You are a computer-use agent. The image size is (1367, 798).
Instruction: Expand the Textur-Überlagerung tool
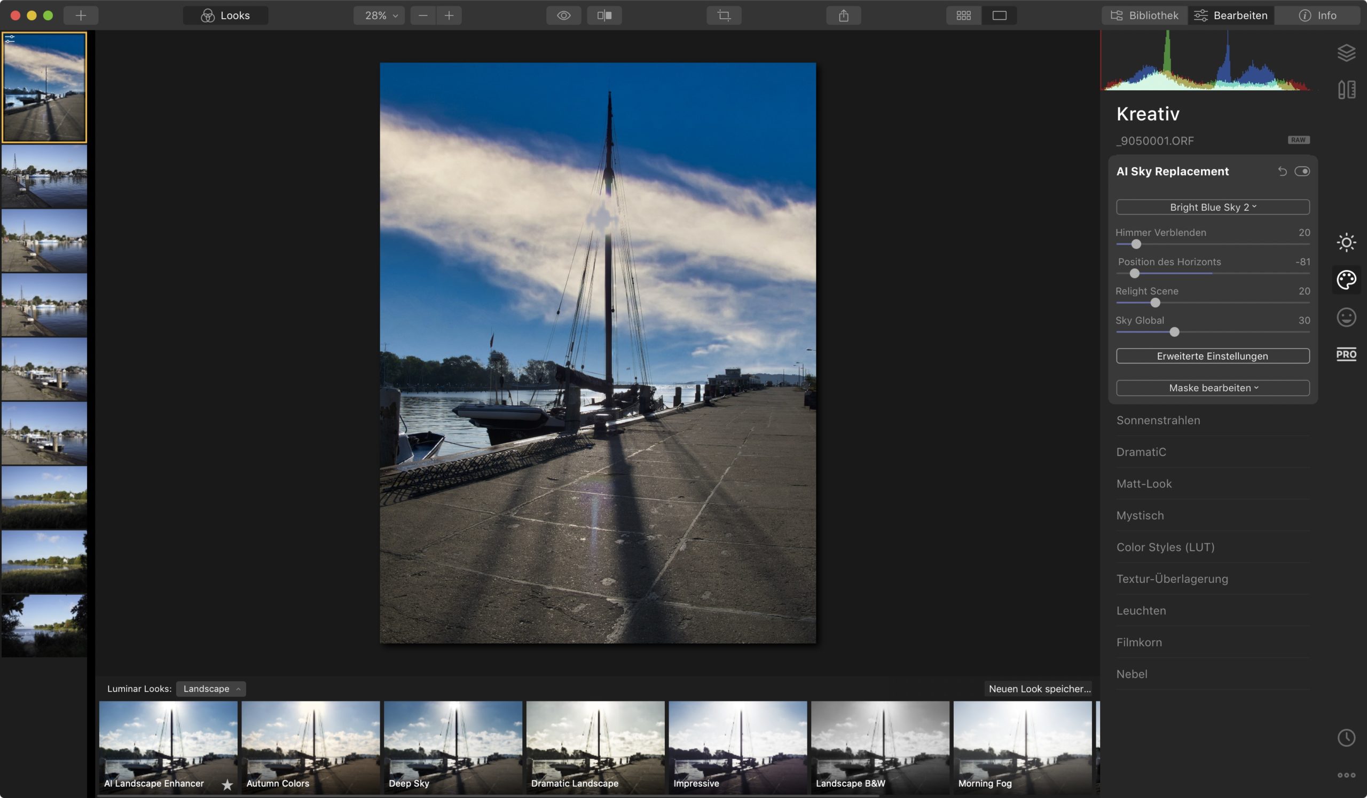tap(1213, 579)
